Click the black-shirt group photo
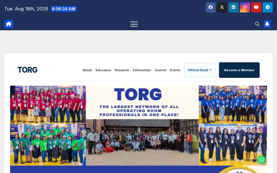Image resolution: width=277 pixels, height=173 pixels. pyautogui.click(x=233, y=144)
